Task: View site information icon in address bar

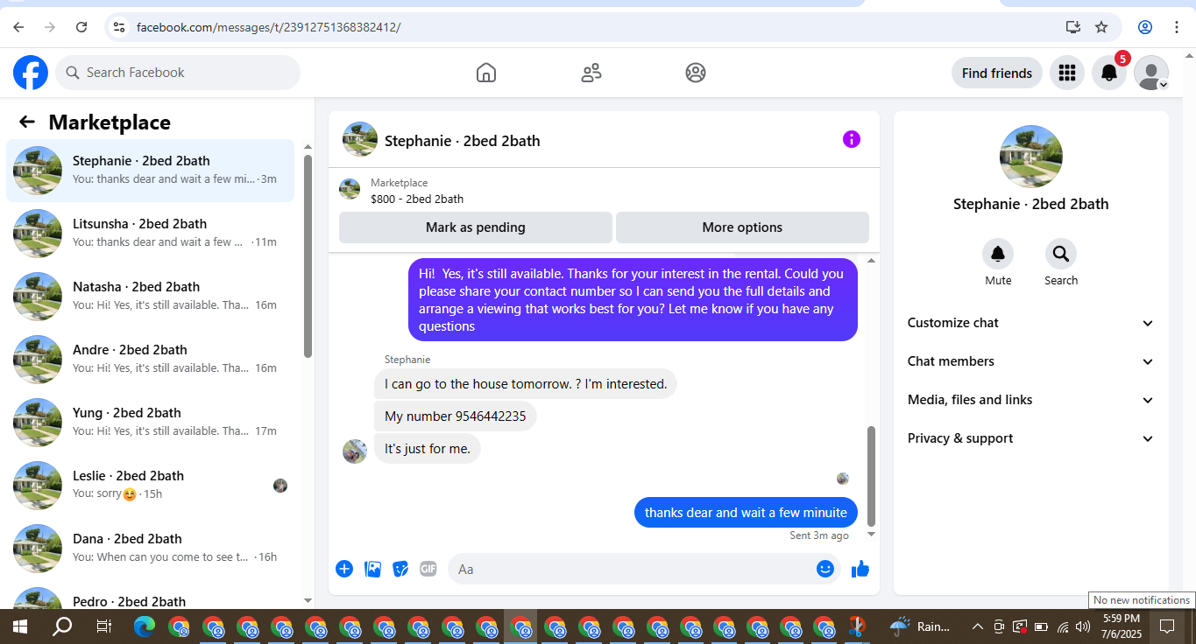Action: pyautogui.click(x=119, y=27)
